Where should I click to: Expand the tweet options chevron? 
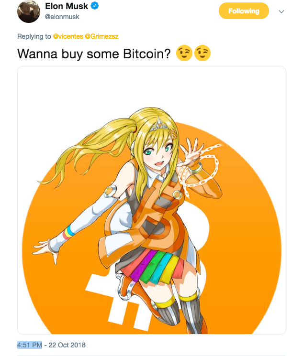(x=281, y=11)
